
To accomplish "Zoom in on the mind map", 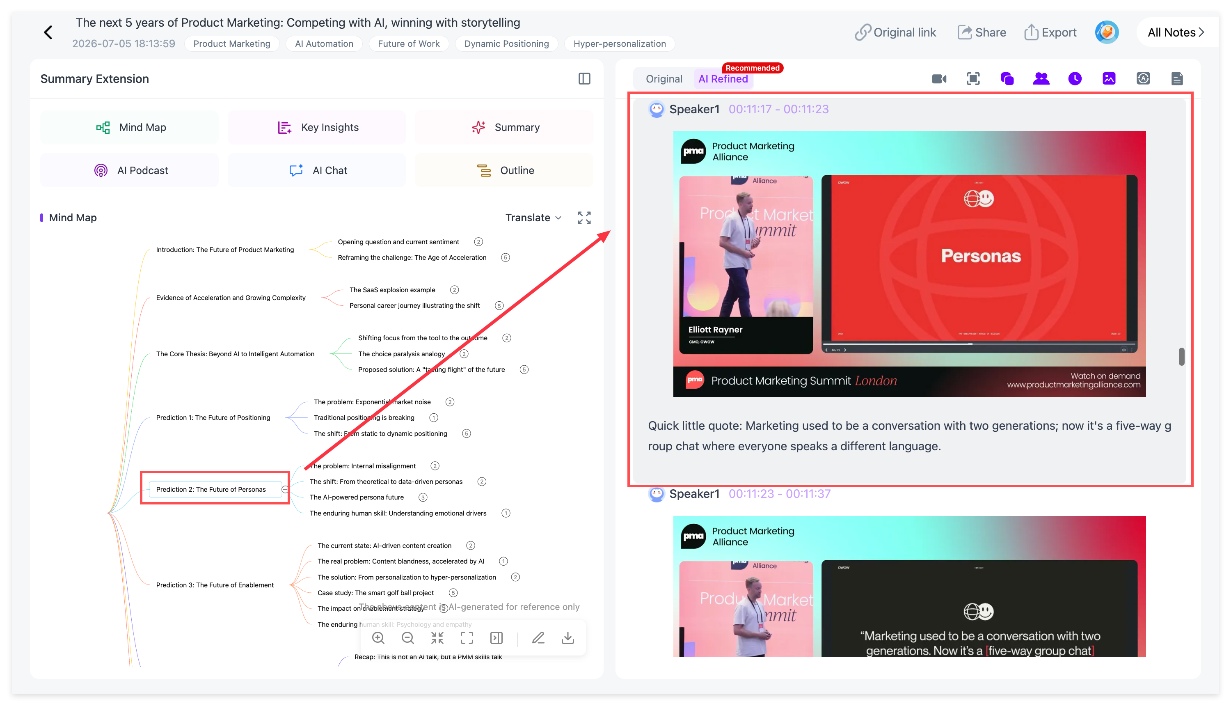I will pyautogui.click(x=378, y=638).
